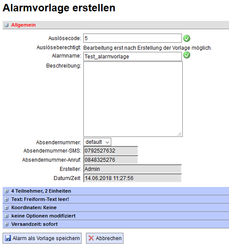Screen dimensions: 229x248
Task: Expand Text: Freiform-Text leer! plus icon
Action: [7, 200]
